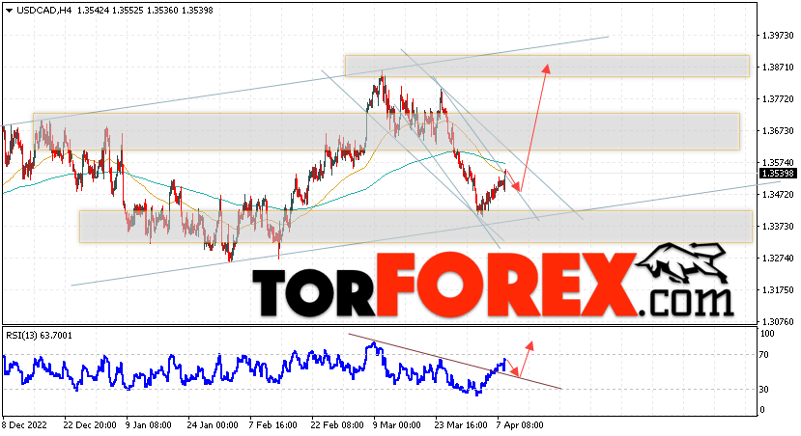This screenshot has height=436, width=801.
Task: Click the RSI scale value 30
Action: (764, 390)
